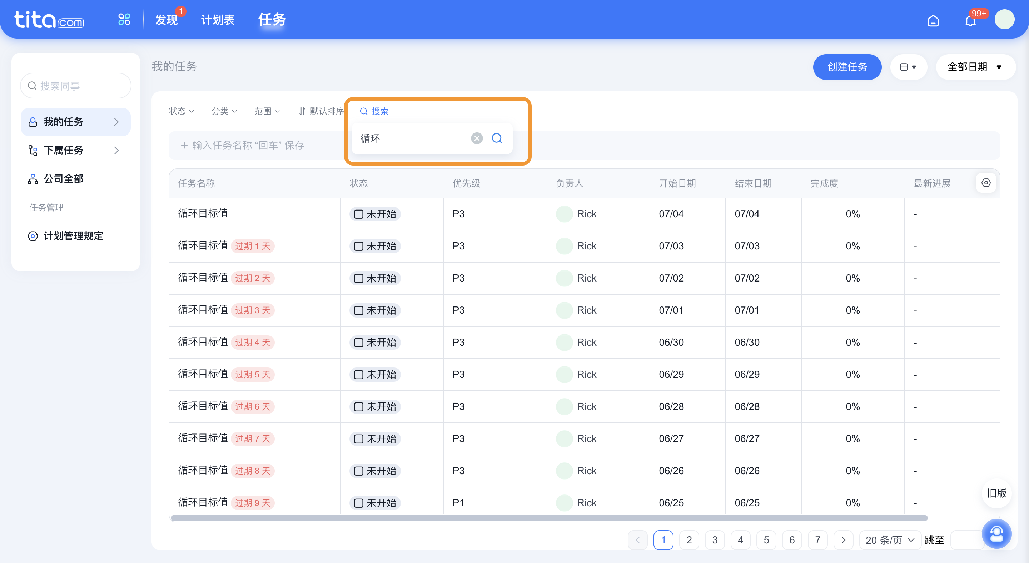Expand 我的任务 chevron arrow
Screen dimensions: 1029x563
point(116,122)
